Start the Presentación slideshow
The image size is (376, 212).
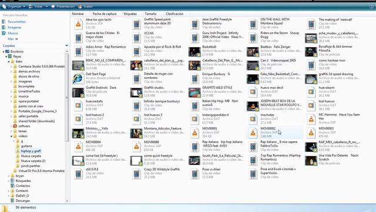tap(63, 6)
